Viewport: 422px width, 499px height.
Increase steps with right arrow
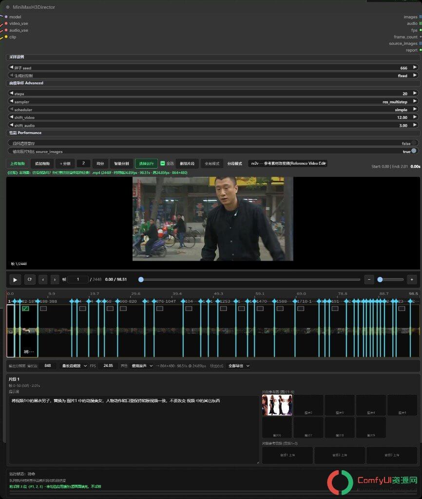tap(415, 93)
